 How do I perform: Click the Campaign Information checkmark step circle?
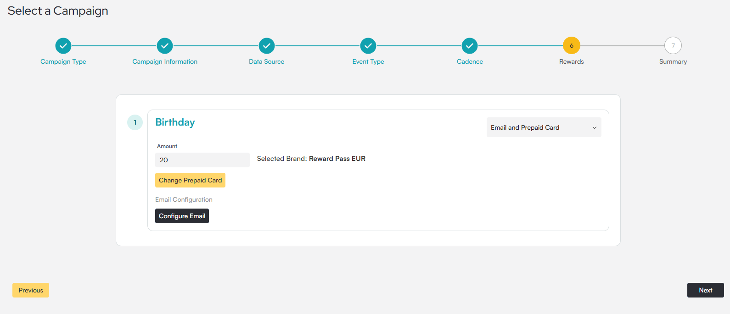pos(165,46)
